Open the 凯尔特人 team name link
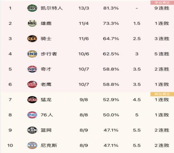 (x=52, y=8)
